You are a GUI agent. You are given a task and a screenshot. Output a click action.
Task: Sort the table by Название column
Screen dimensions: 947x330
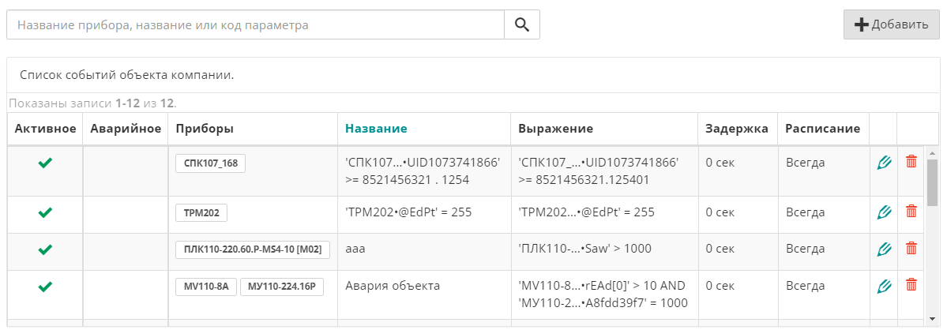[376, 129]
